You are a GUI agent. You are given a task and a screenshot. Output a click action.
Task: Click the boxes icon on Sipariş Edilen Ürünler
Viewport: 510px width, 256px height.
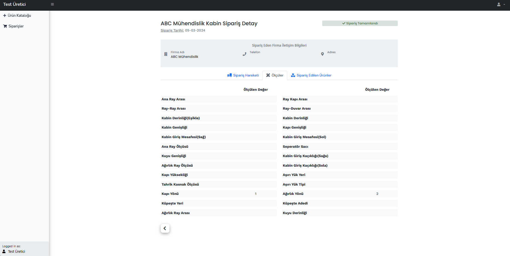[x=293, y=75]
